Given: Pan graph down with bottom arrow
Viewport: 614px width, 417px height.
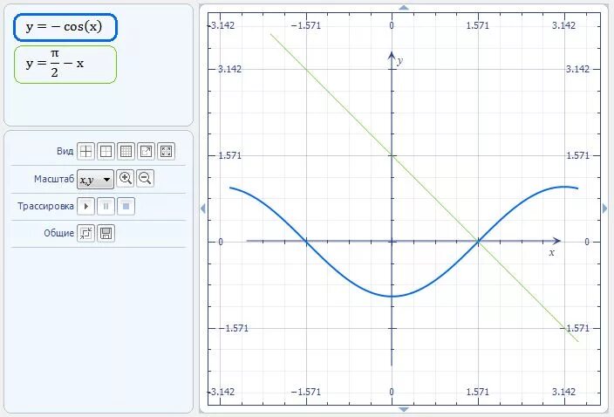Looking at the screenshot, I should click(403, 409).
